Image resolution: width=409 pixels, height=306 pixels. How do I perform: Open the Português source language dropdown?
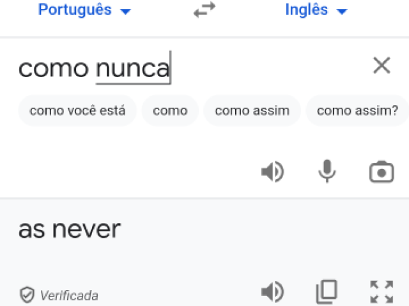(x=84, y=10)
